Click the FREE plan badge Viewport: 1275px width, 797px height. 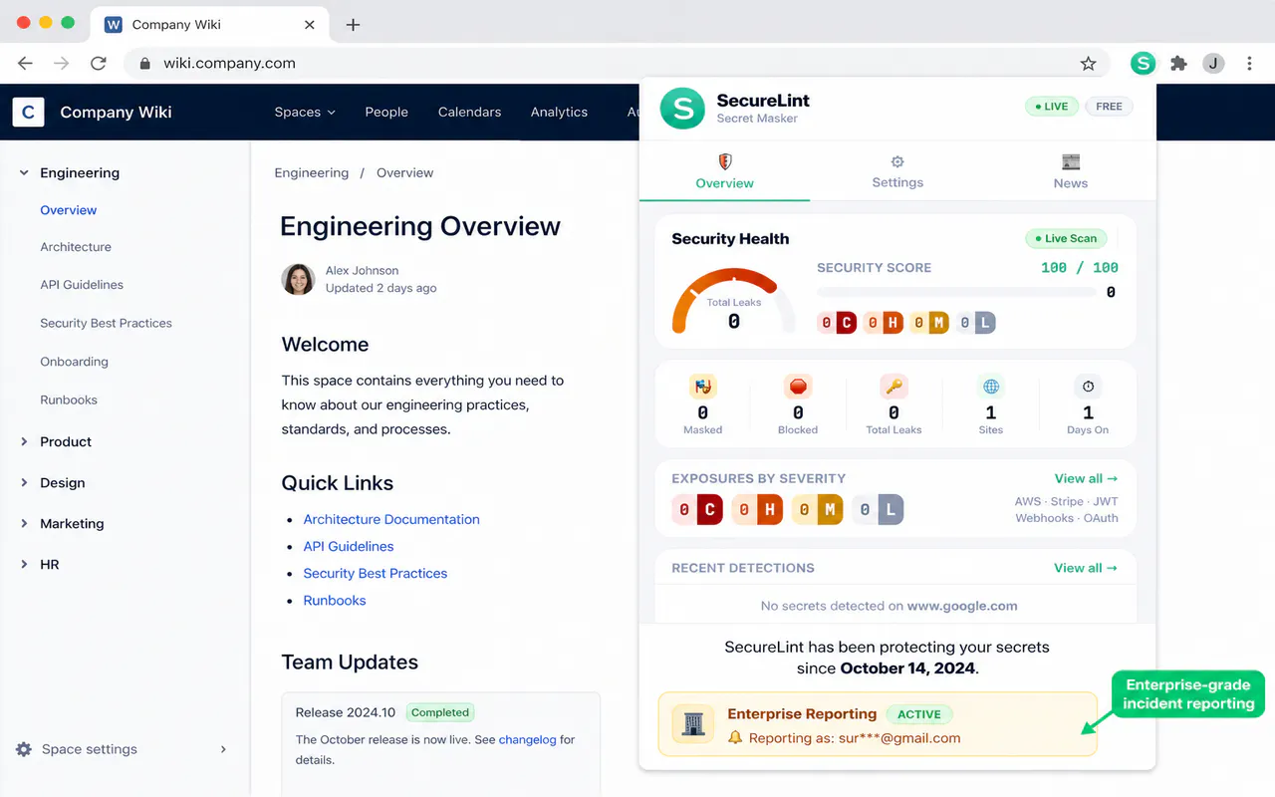point(1109,107)
